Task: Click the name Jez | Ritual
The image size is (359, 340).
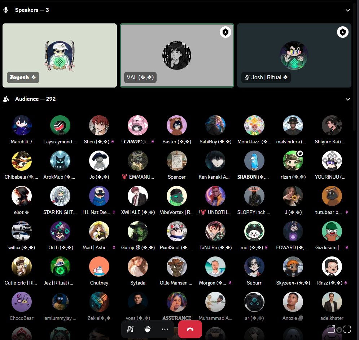Action: (x=58, y=283)
